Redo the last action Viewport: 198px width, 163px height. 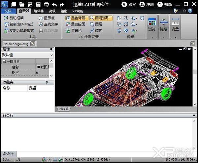[x=62, y=5]
